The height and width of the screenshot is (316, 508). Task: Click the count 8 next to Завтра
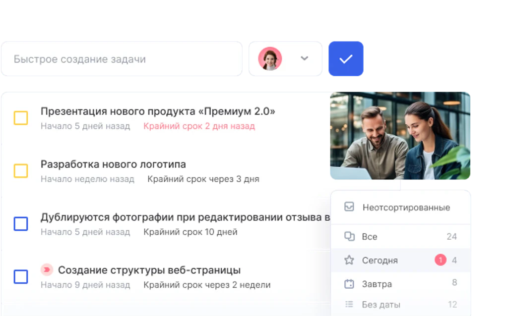[x=454, y=283]
